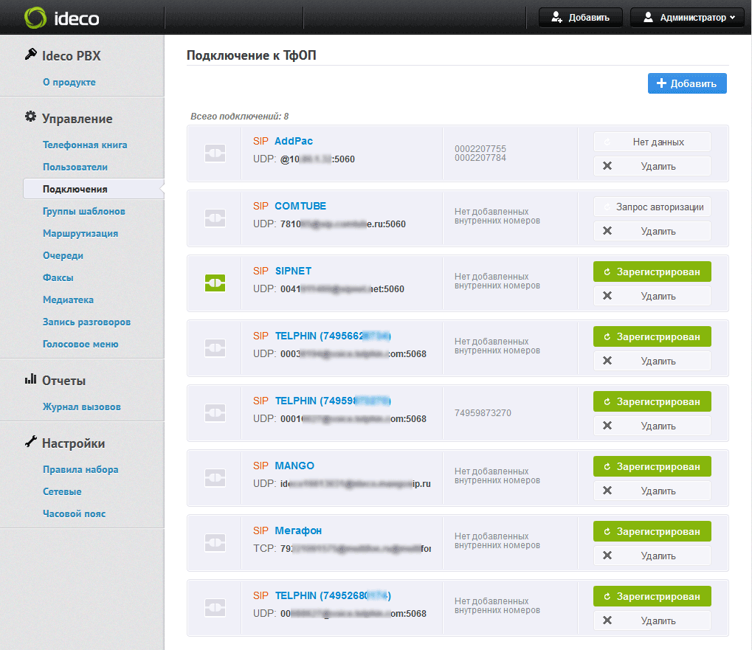Open Запись разговоров section
Image resolution: width=752 pixels, height=650 pixels.
click(86, 322)
